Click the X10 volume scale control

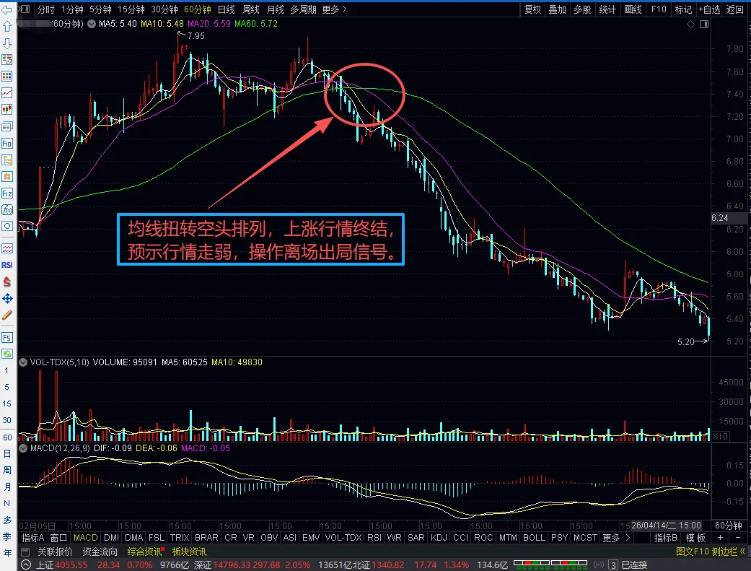tap(721, 436)
